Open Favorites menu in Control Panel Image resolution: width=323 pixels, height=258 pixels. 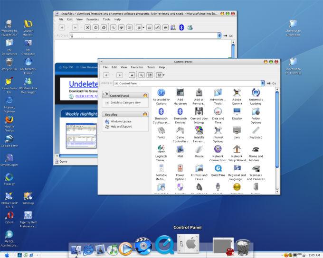click(137, 67)
